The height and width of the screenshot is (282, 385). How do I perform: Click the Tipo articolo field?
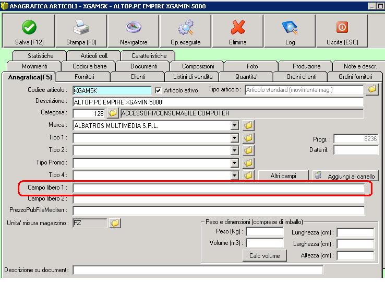coord(304,90)
